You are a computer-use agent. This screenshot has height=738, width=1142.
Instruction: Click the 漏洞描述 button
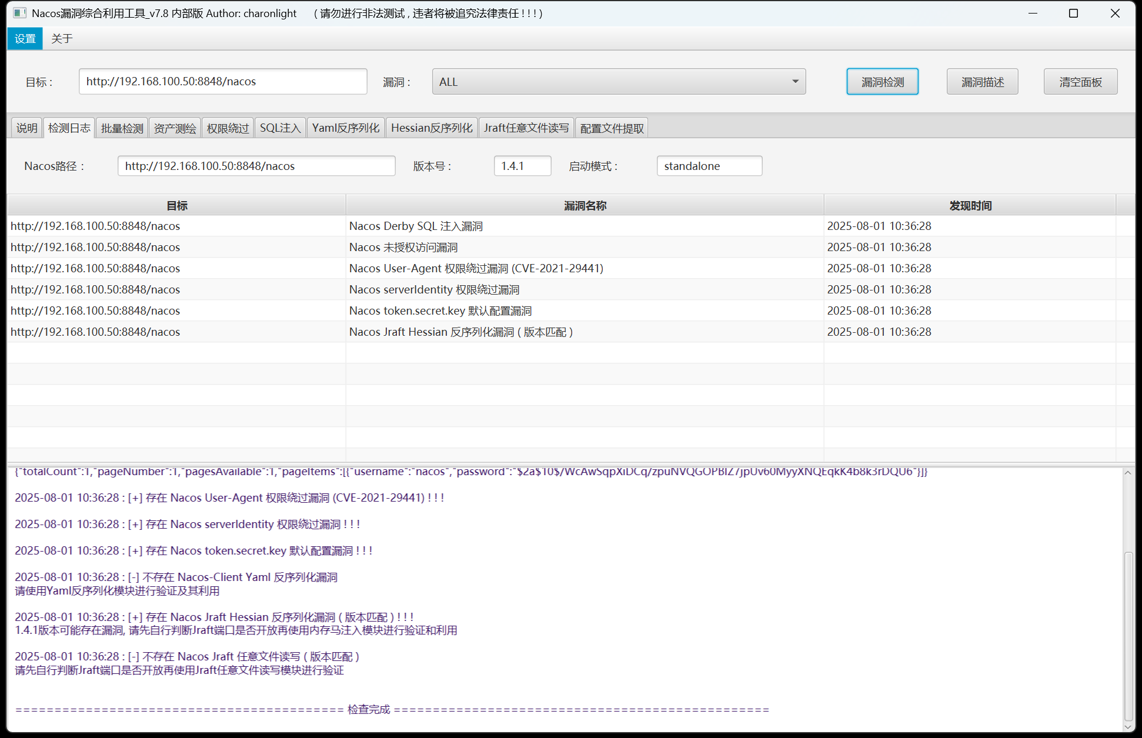click(982, 82)
